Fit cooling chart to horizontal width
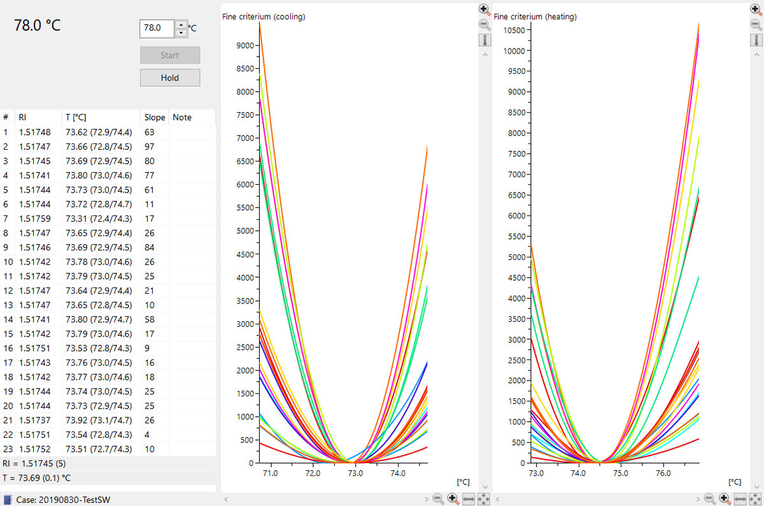 point(469,498)
